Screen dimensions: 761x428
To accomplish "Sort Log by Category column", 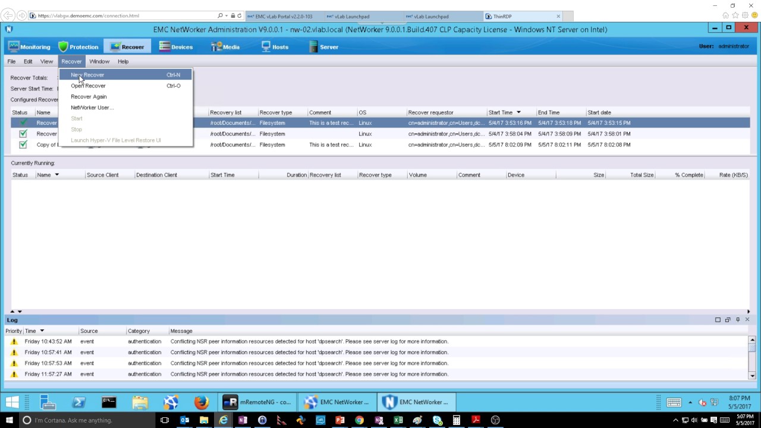I will click(147, 331).
